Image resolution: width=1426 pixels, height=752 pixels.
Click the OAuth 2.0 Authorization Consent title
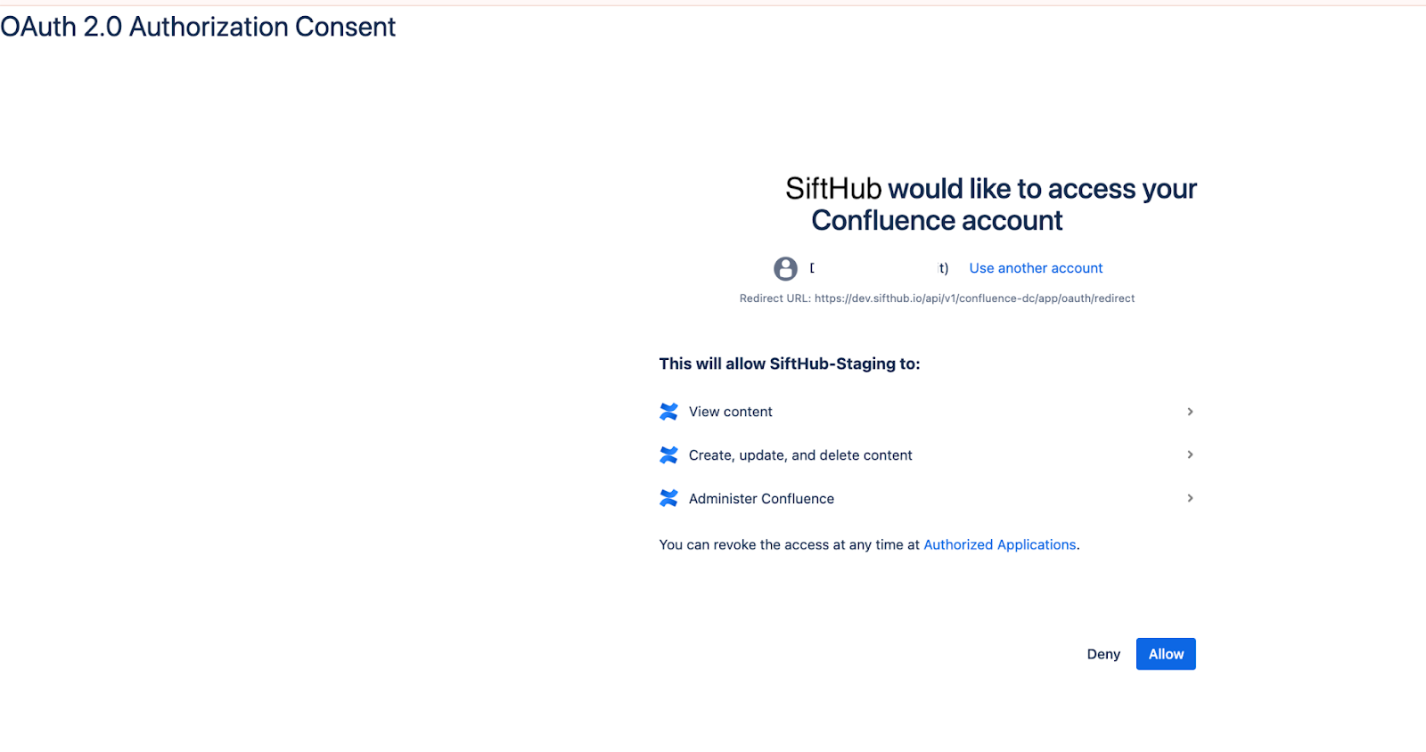(x=198, y=27)
